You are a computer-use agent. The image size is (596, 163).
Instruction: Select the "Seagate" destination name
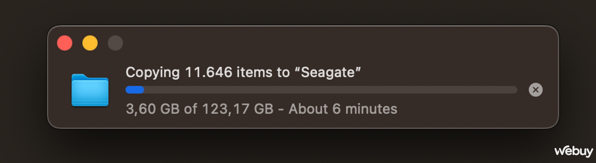click(328, 73)
